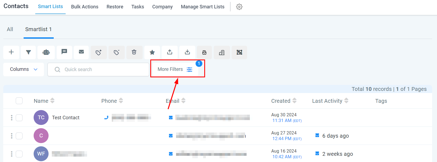Click the star review request icon
This screenshot has width=437, height=162.
152,52
